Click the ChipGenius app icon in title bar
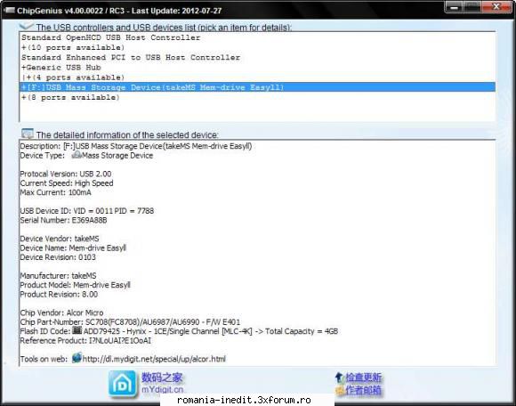 [9, 10]
